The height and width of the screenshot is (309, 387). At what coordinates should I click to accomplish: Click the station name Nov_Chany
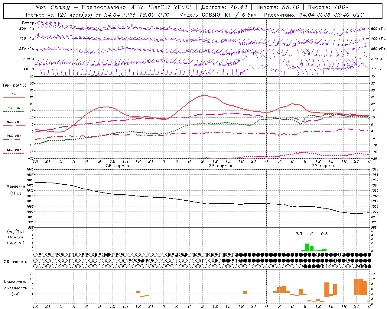coord(53,7)
